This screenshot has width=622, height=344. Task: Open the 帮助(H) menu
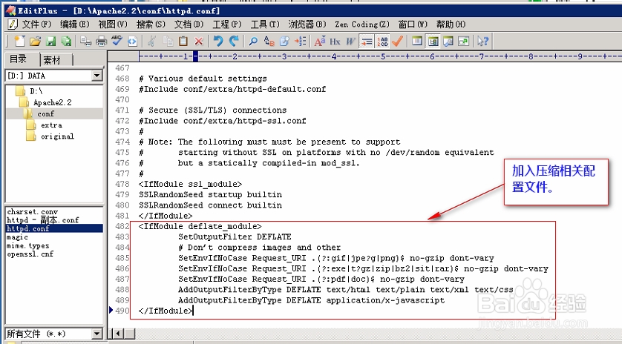(451, 24)
